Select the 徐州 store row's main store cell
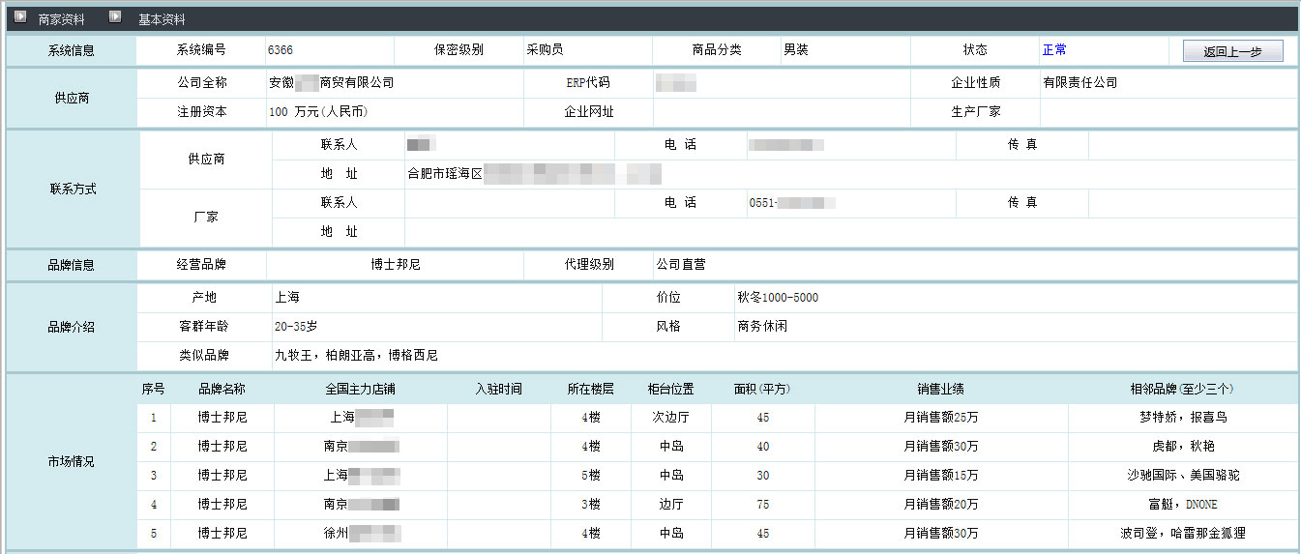The height and width of the screenshot is (554, 1301). coord(361,534)
